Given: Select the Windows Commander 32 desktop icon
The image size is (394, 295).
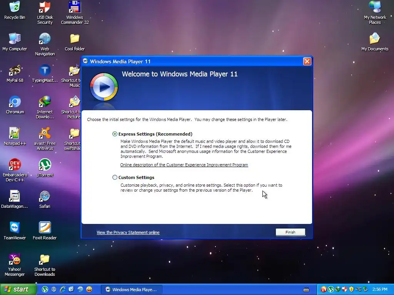Looking at the screenshot, I should point(75,13).
